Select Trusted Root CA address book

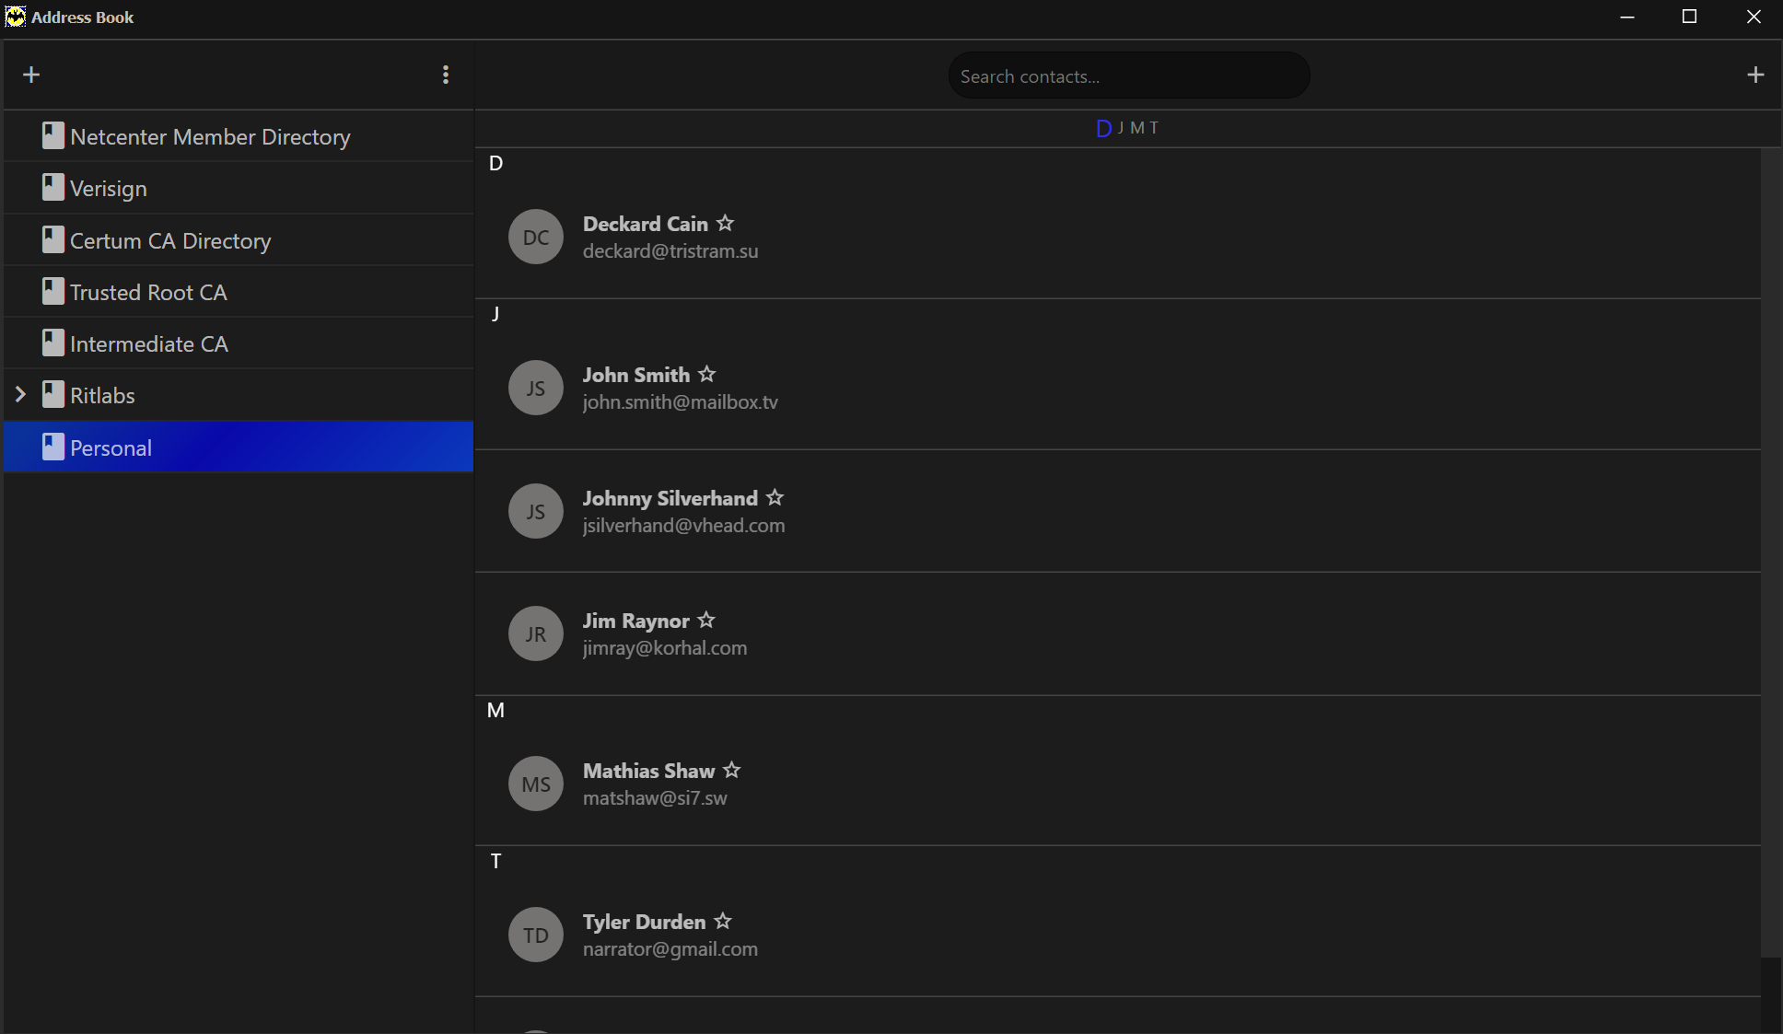tap(239, 292)
